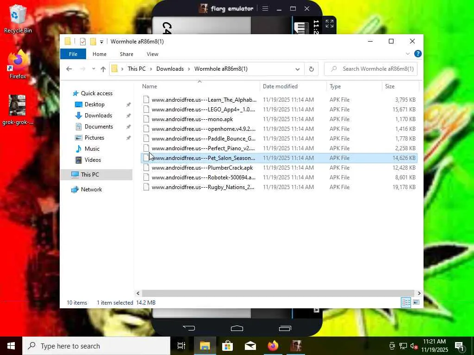Open the File tab
The height and width of the screenshot is (355, 474).
click(73, 54)
